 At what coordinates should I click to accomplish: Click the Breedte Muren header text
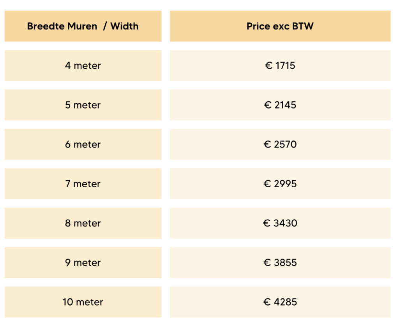(x=62, y=26)
